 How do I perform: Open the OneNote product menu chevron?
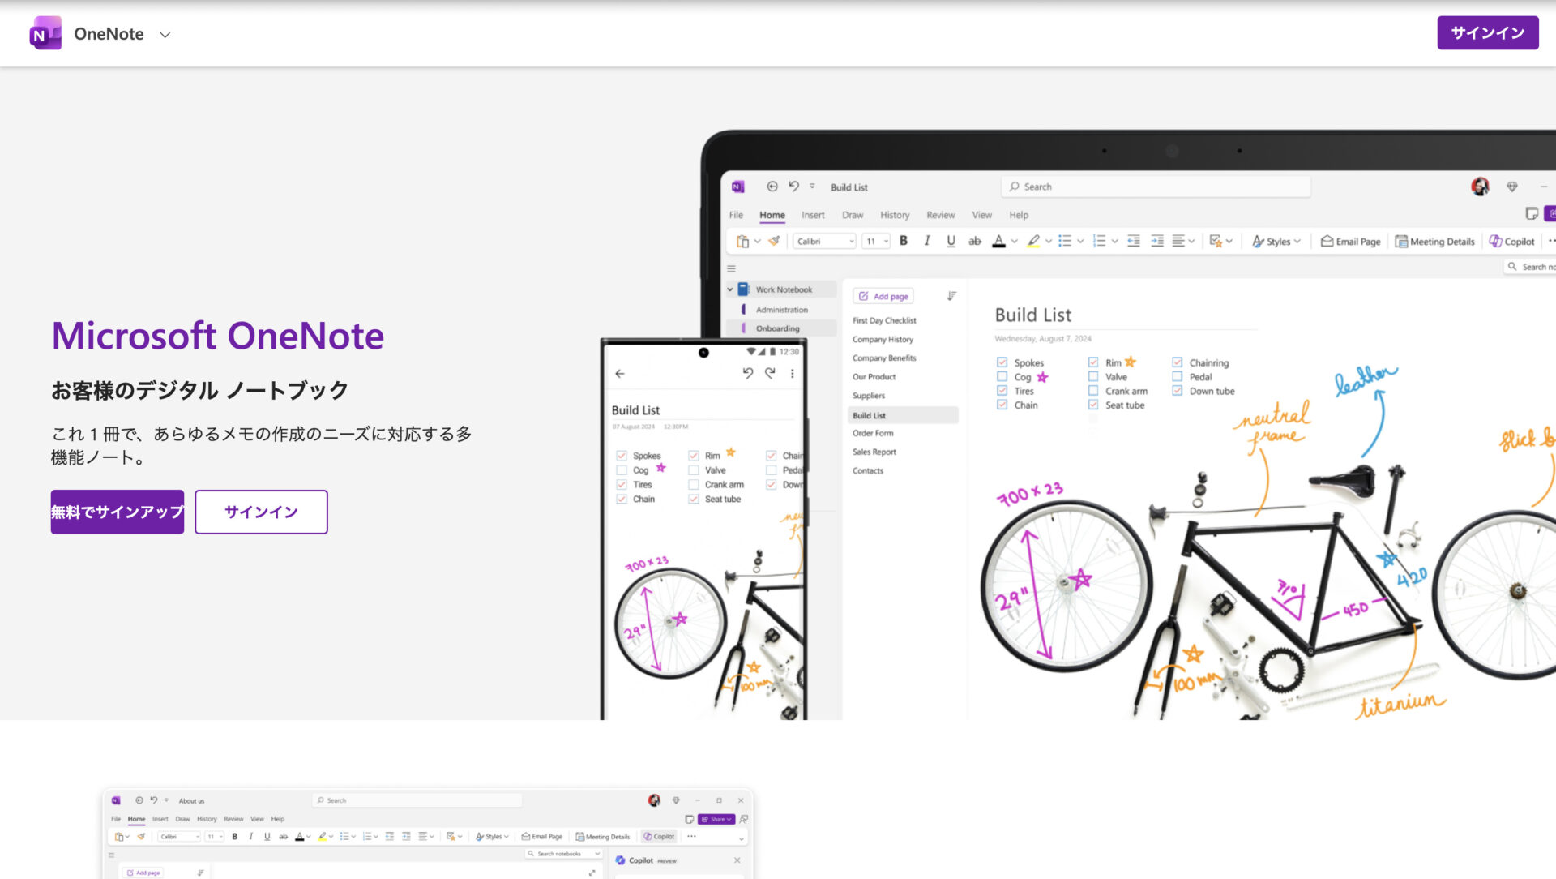click(x=165, y=35)
